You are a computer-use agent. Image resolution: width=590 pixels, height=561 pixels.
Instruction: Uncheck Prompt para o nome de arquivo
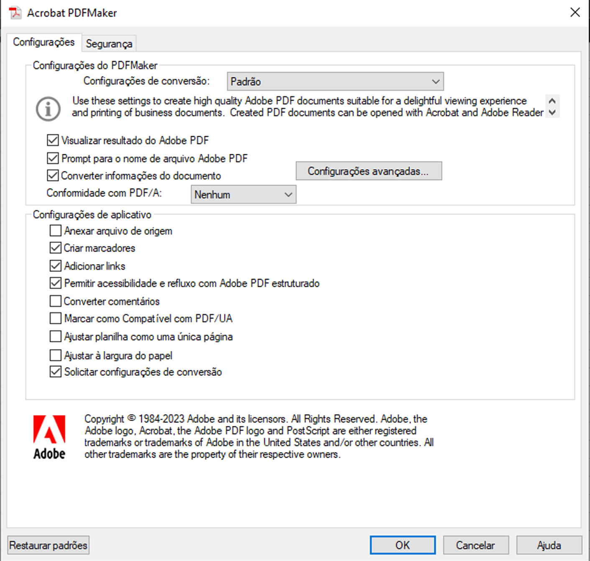tap(52, 158)
